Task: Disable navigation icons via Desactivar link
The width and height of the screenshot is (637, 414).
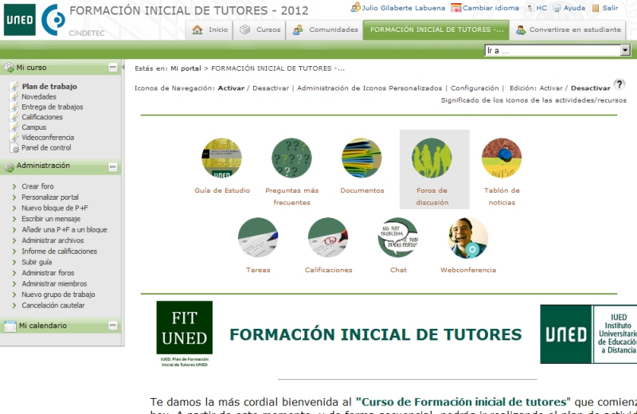Action: 270,88
